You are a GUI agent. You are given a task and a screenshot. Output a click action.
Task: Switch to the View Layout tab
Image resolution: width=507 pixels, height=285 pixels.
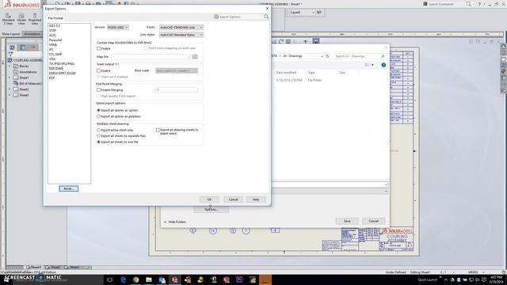pyautogui.click(x=11, y=34)
